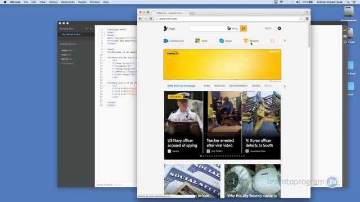Close the MSN.com browser tab
The image size is (360, 202).
coord(186,13)
